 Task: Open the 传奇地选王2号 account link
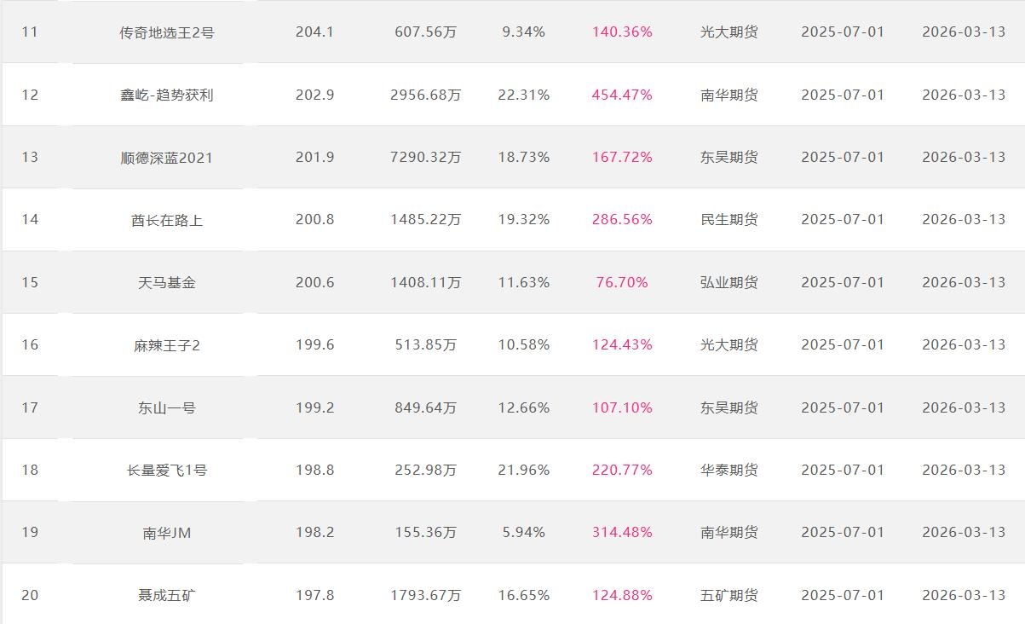(167, 32)
